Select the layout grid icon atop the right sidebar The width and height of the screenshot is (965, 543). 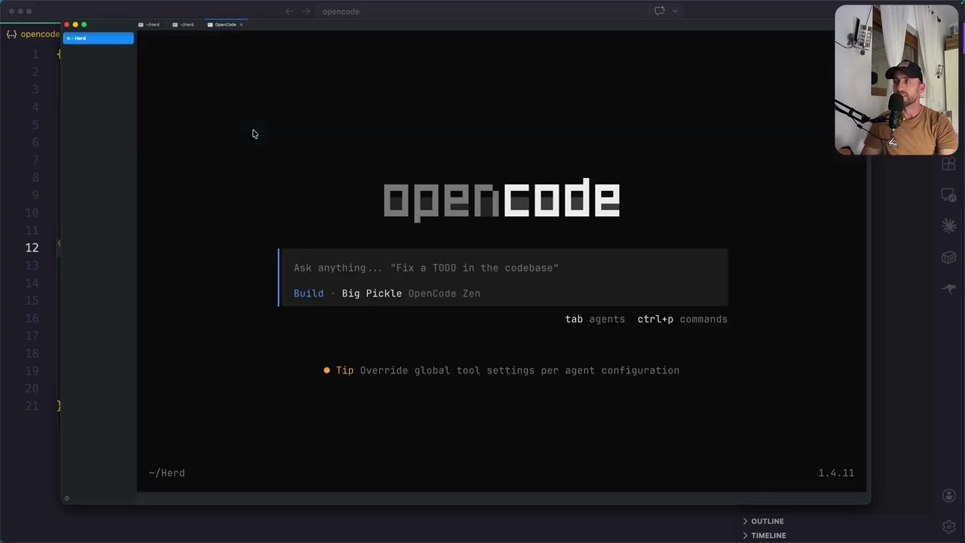(x=948, y=164)
